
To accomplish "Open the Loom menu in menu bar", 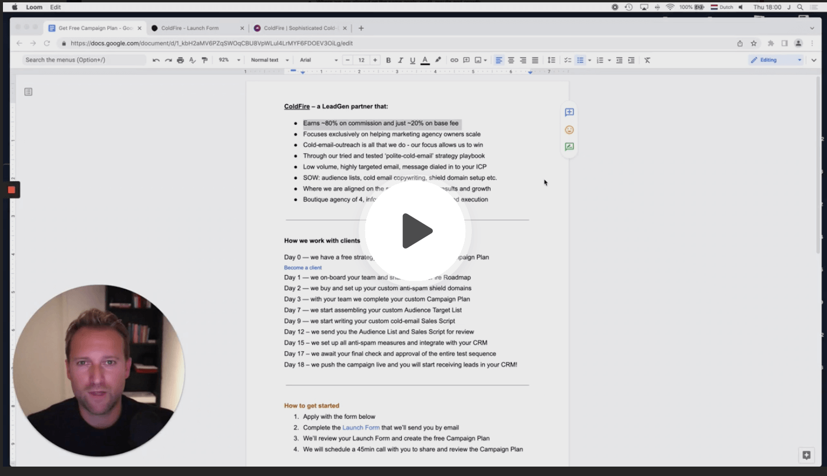I will pos(34,7).
